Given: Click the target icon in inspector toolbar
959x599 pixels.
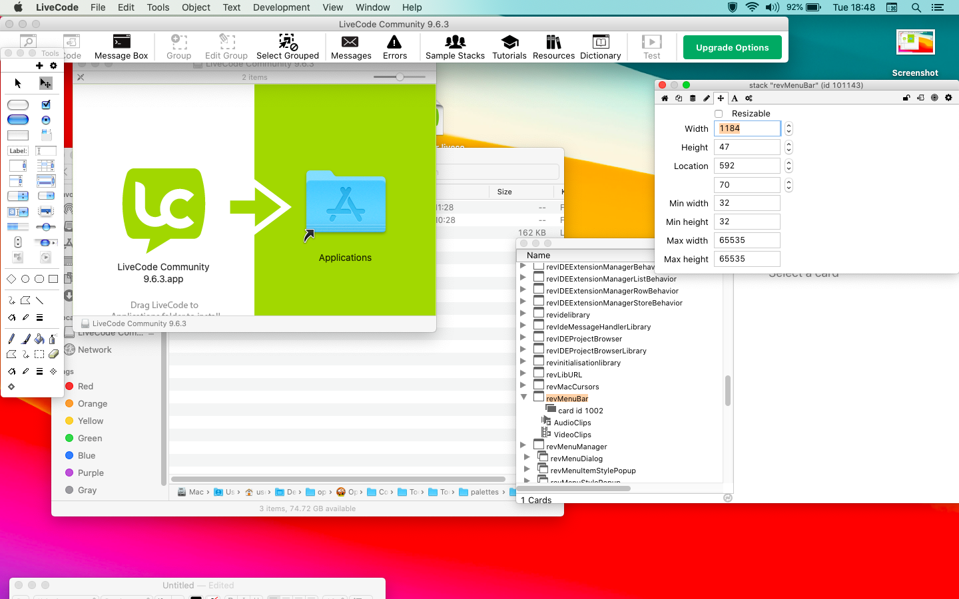Looking at the screenshot, I should point(934,98).
